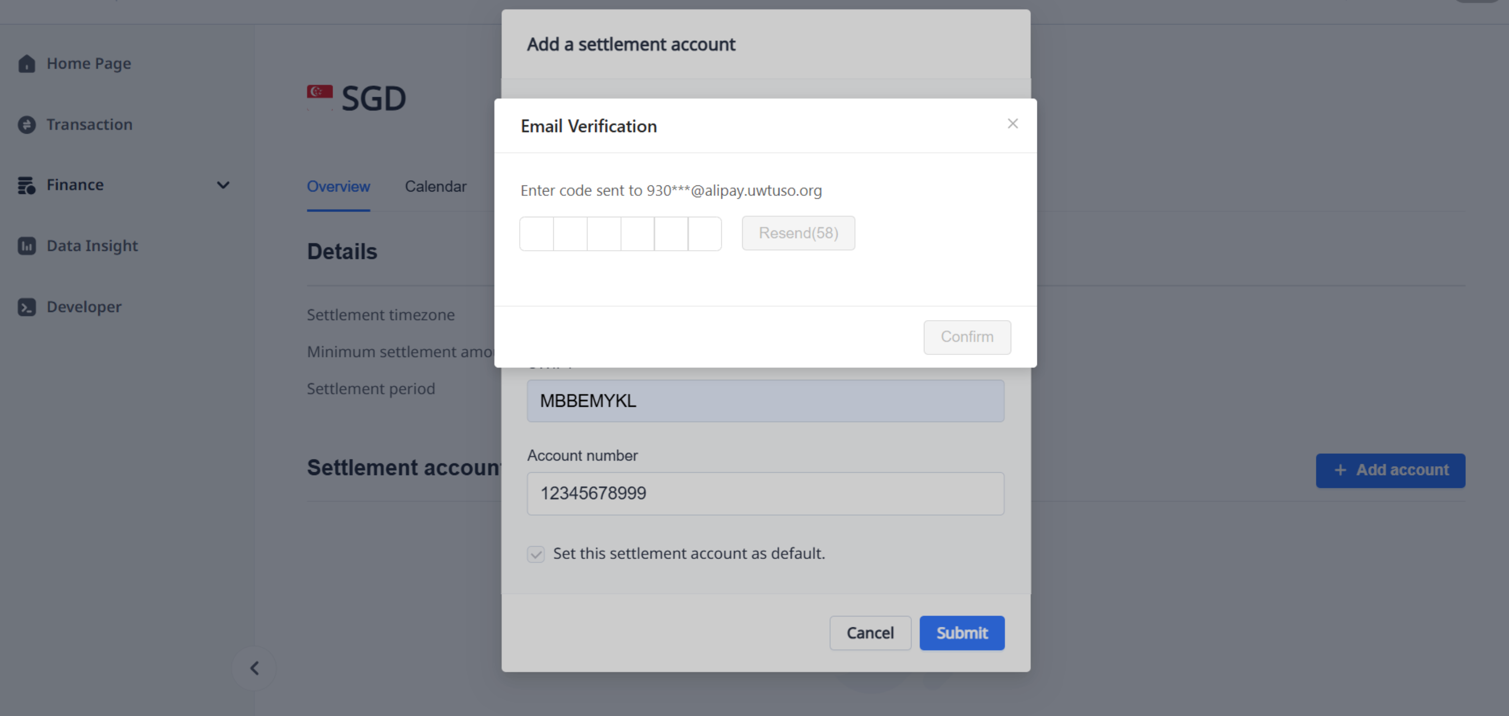This screenshot has width=1509, height=716.
Task: Collapse the Finance menu chevron
Action: point(223,185)
